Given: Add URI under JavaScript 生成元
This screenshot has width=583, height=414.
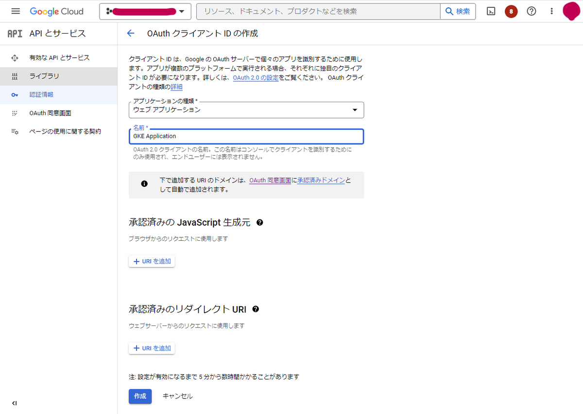Looking at the screenshot, I should click(152, 261).
